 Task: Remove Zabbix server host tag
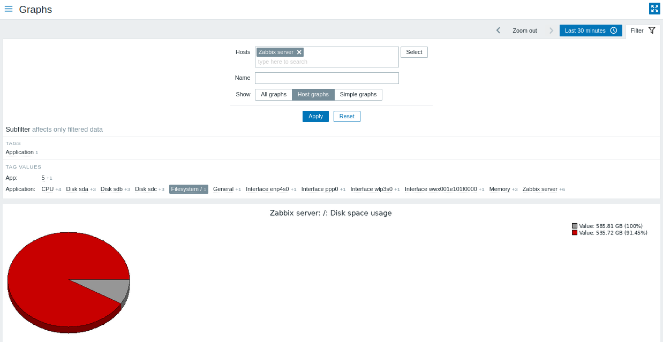pyautogui.click(x=299, y=52)
